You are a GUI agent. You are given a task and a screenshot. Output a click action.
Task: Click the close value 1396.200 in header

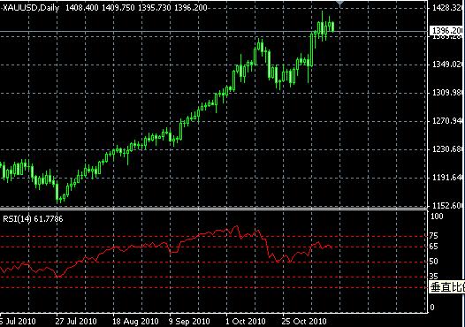pyautogui.click(x=191, y=8)
